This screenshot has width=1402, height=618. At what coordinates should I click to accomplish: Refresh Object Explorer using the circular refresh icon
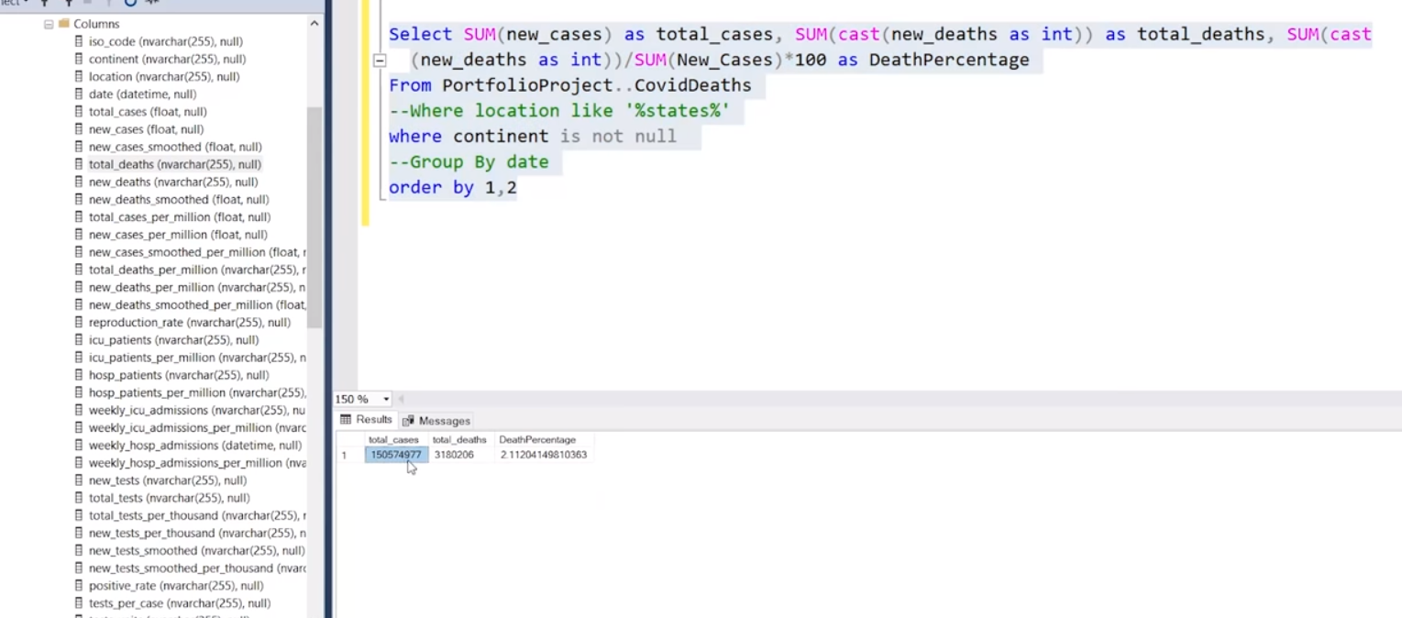point(129,5)
